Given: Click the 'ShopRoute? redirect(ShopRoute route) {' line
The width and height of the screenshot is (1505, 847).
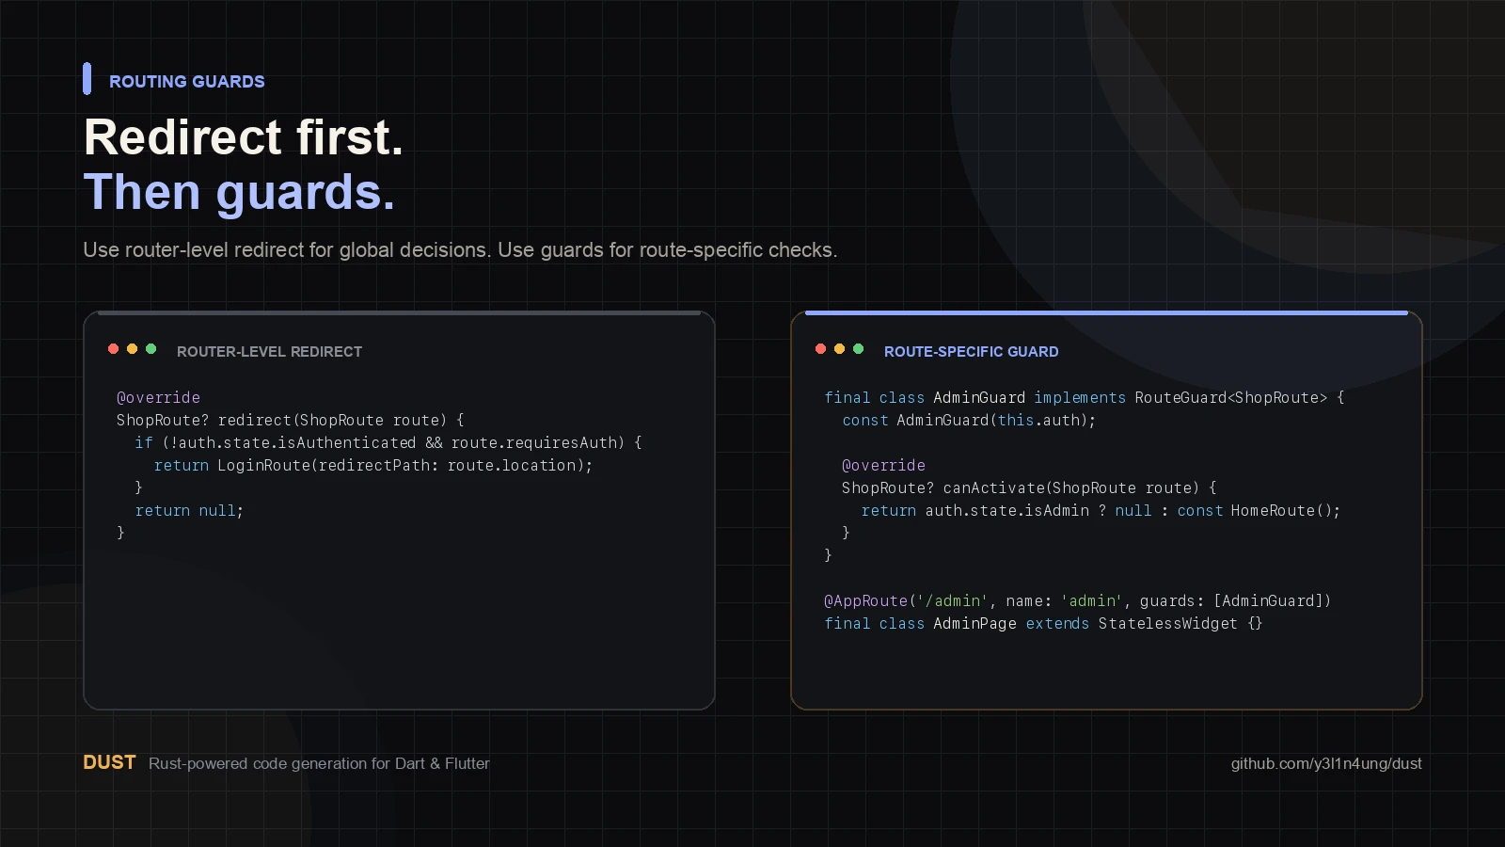Looking at the screenshot, I should pyautogui.click(x=291, y=420).
